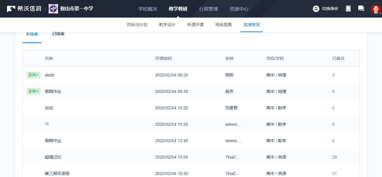Open signup count 0 for 吴芳's class
382x177 pixels.
[x=333, y=91]
